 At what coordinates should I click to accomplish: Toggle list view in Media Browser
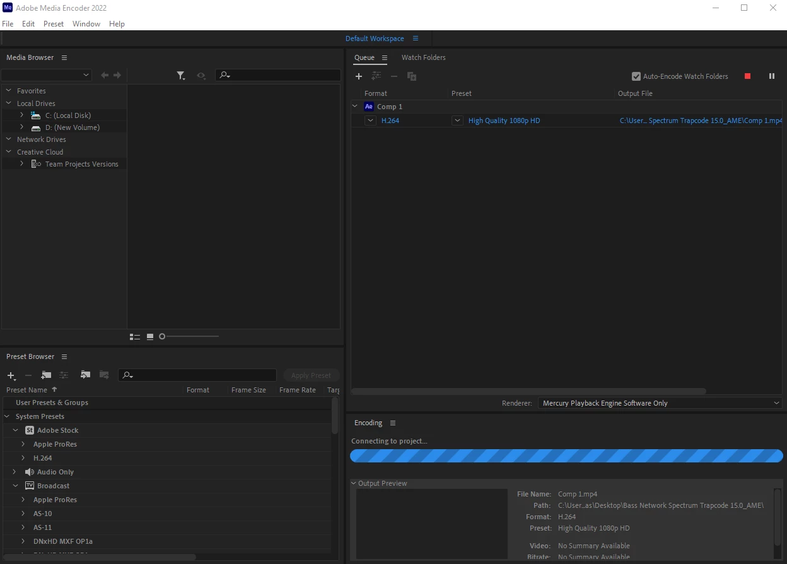pyautogui.click(x=135, y=337)
